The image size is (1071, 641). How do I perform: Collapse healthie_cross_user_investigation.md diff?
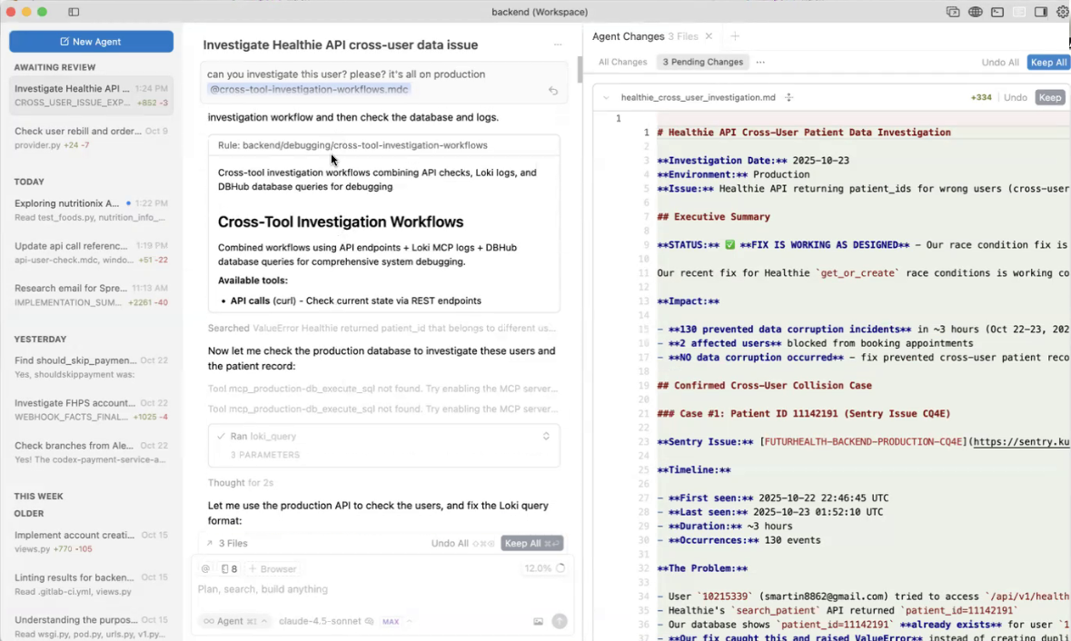[606, 98]
